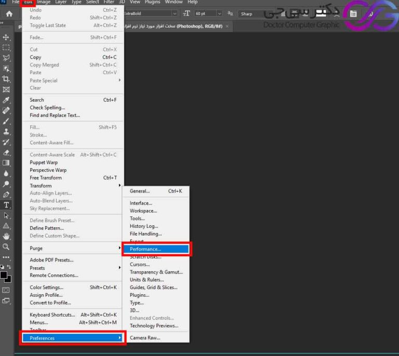Open the Edit Toolbar three-dots button

pos(6,257)
